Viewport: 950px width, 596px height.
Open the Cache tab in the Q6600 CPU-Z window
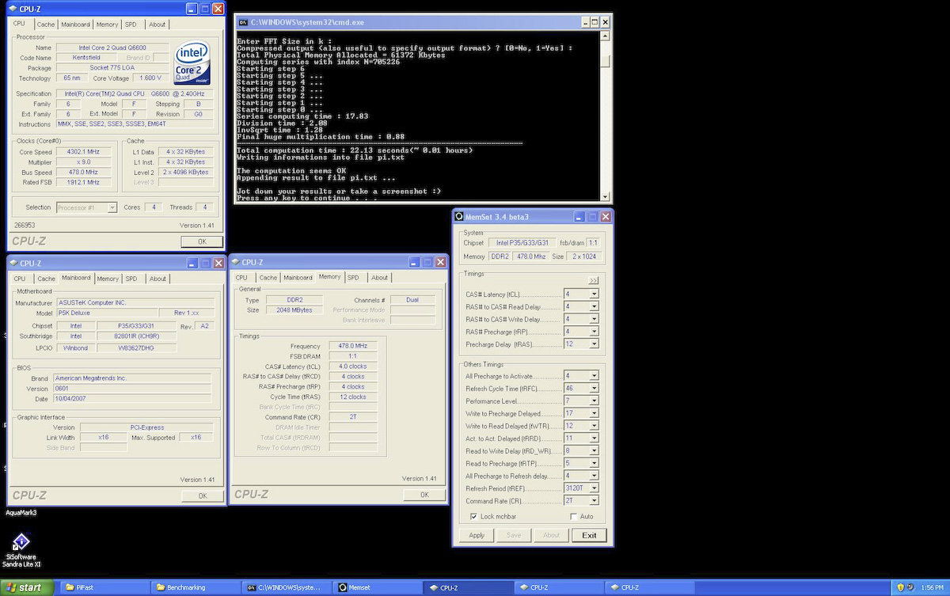(46, 24)
